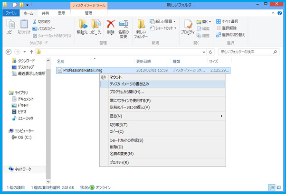Click the blue help question mark icon
The width and height of the screenshot is (286, 194).
click(280, 13)
